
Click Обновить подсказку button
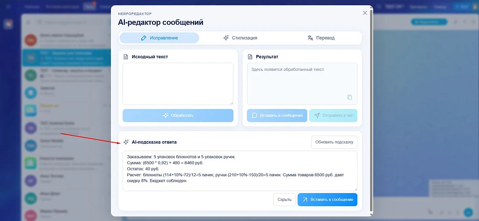(x=334, y=142)
